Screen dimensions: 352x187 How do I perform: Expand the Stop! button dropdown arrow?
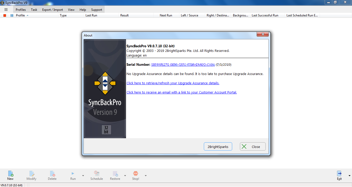pyautogui.click(x=146, y=176)
